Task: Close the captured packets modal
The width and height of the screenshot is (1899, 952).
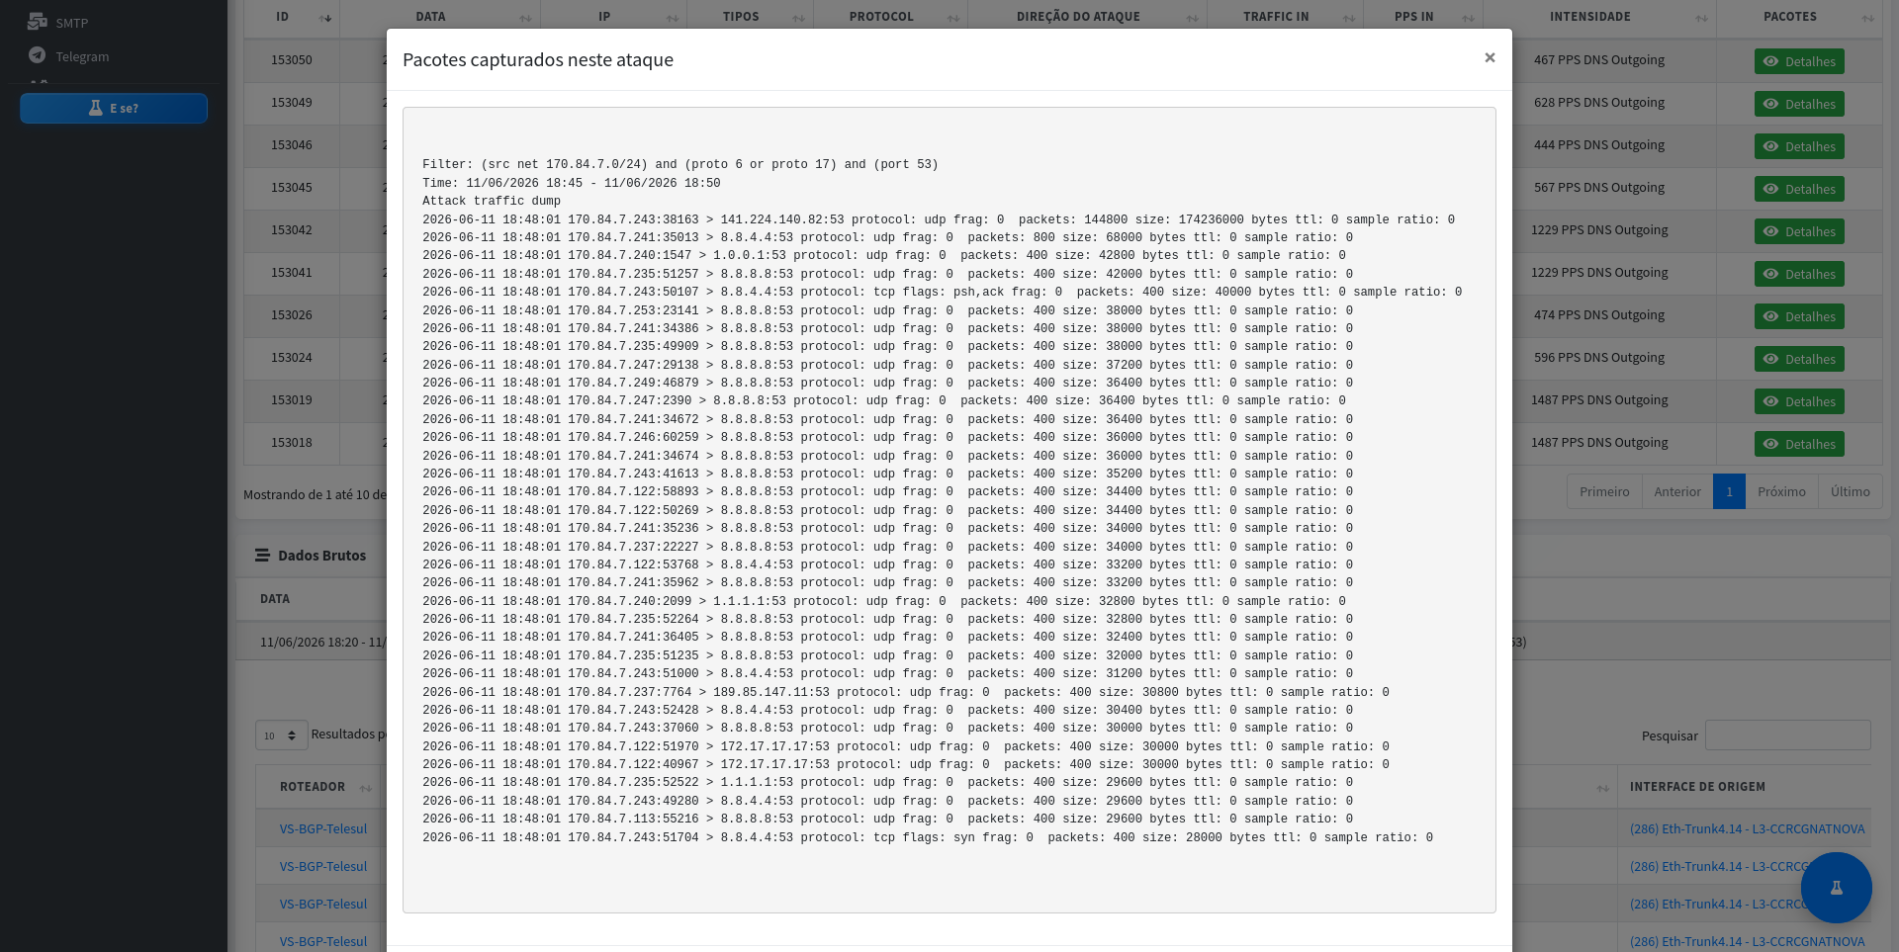Action: [x=1490, y=57]
